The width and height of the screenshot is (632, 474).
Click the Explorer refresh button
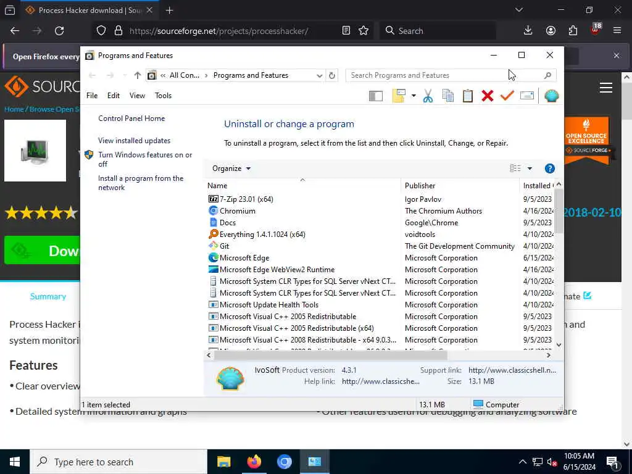pos(331,75)
